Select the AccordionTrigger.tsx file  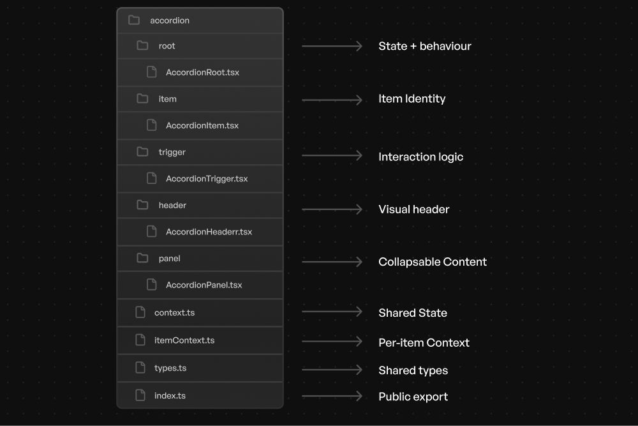click(x=206, y=179)
